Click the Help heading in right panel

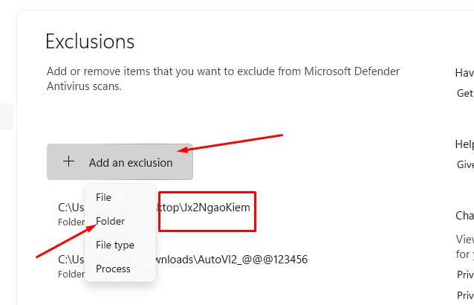click(x=465, y=144)
